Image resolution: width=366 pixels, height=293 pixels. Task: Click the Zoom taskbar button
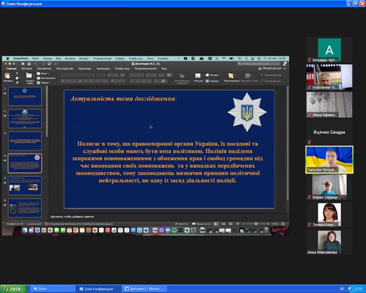coord(52,289)
